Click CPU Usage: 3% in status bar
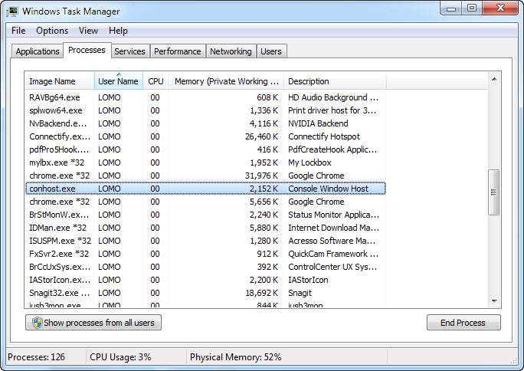Viewport: 524px width, 371px height. pos(120,357)
